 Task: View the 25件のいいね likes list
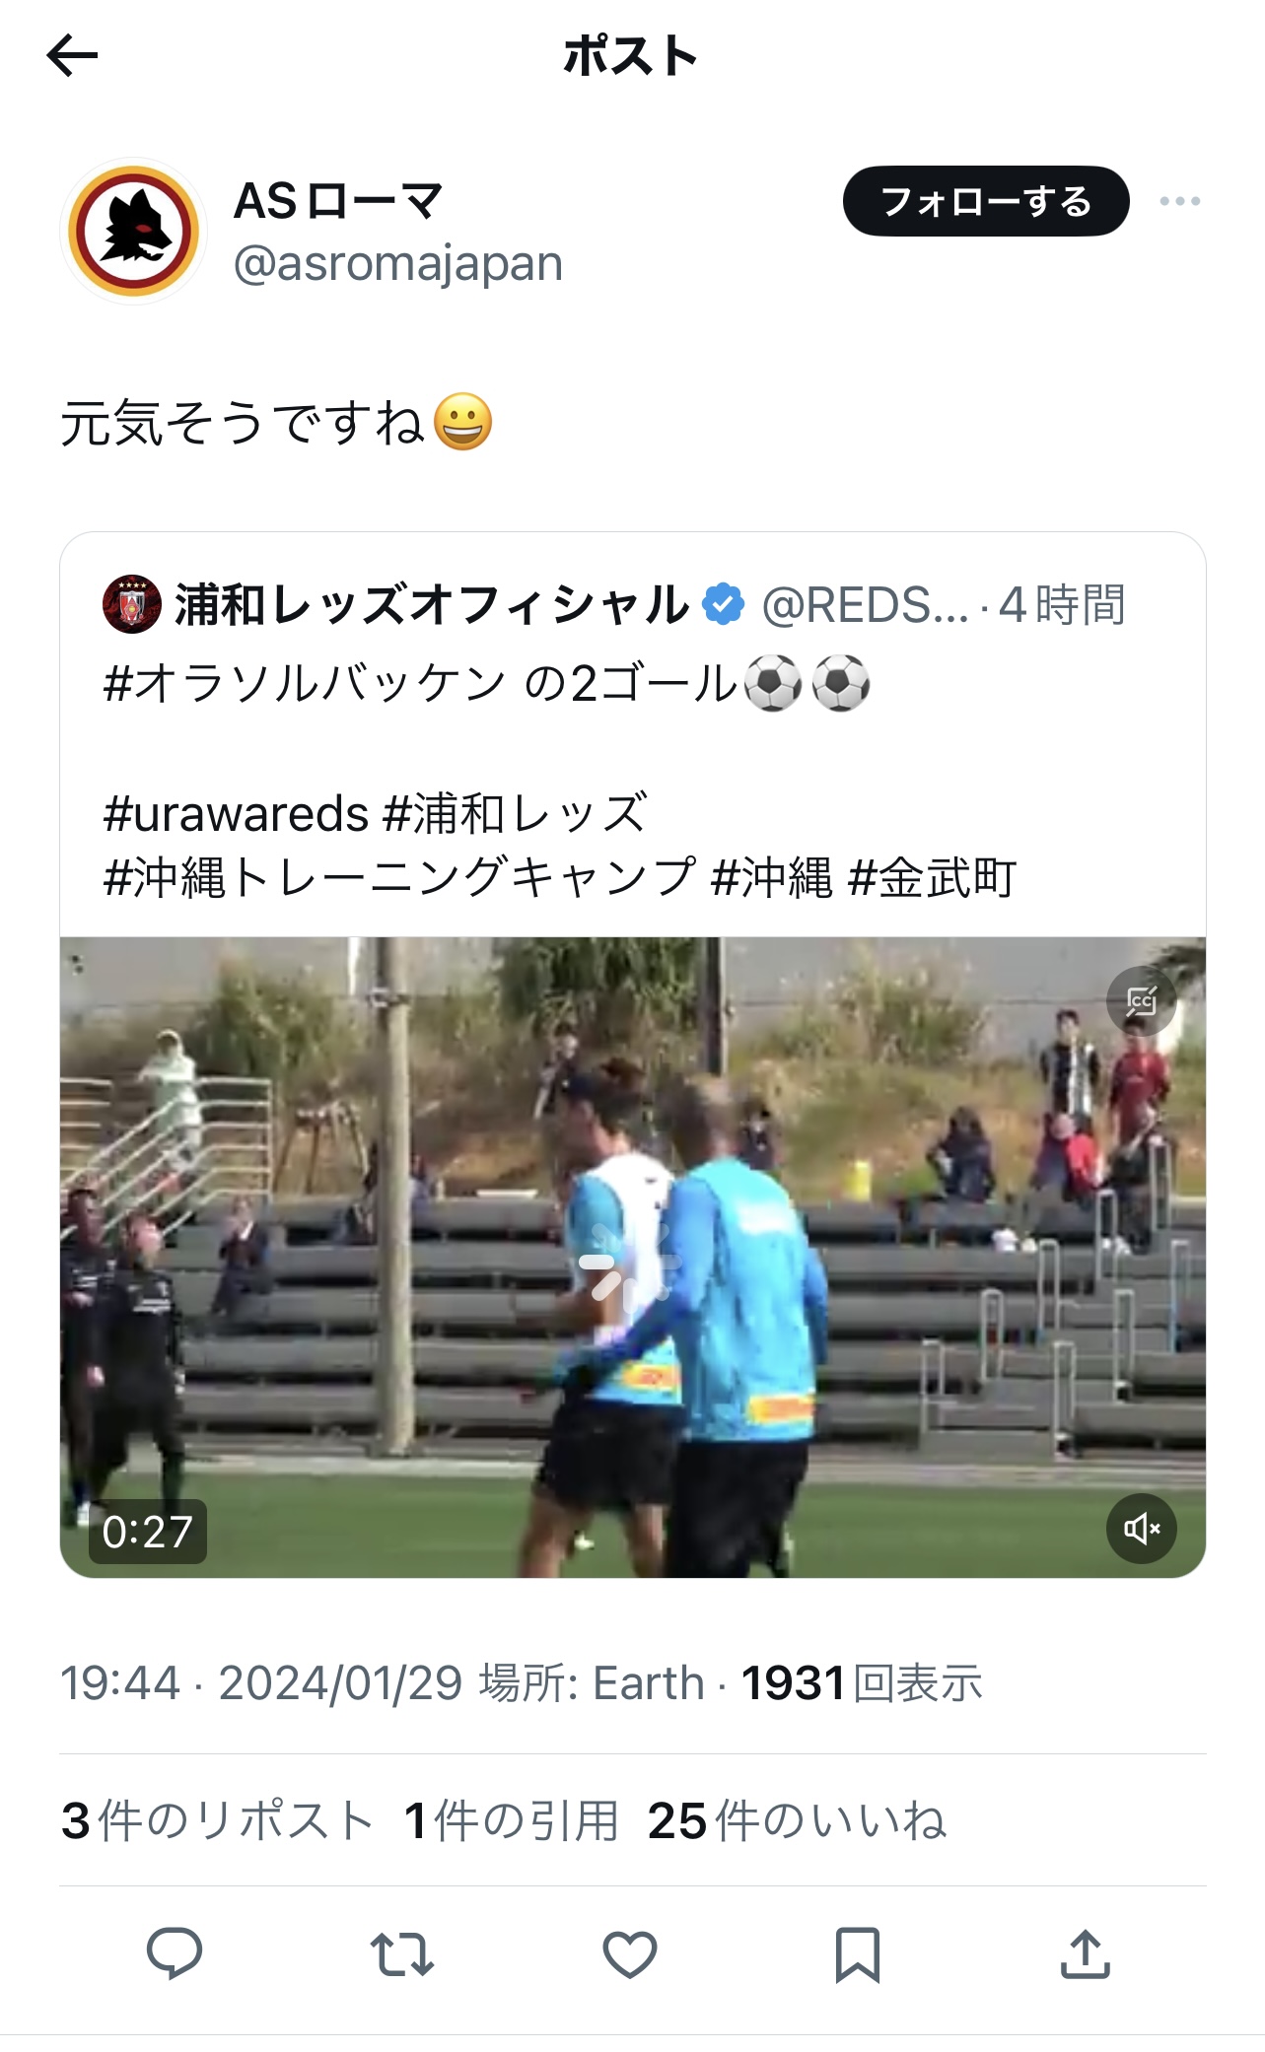(798, 1820)
